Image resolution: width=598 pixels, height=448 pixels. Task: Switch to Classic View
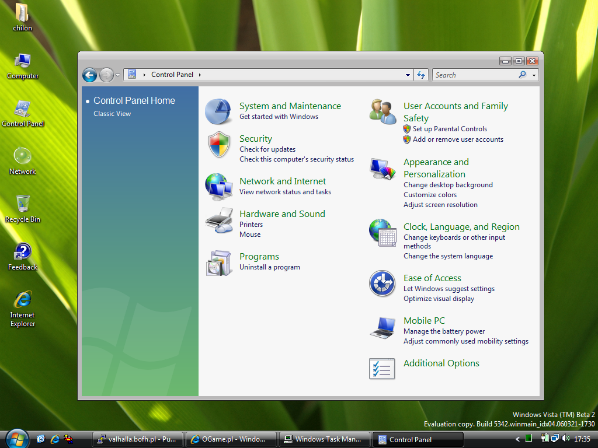click(x=112, y=114)
